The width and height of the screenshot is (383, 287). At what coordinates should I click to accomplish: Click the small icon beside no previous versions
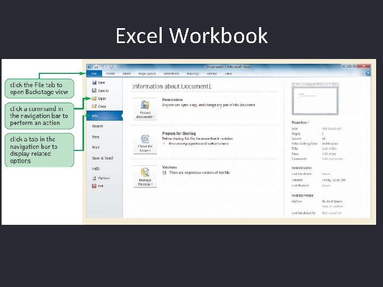click(x=164, y=173)
